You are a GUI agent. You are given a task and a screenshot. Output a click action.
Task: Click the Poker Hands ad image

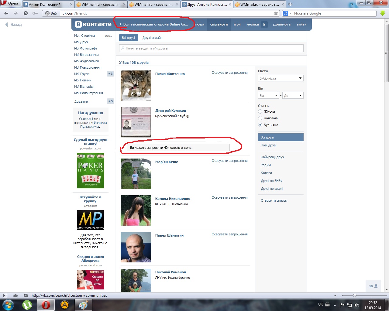(x=91, y=170)
